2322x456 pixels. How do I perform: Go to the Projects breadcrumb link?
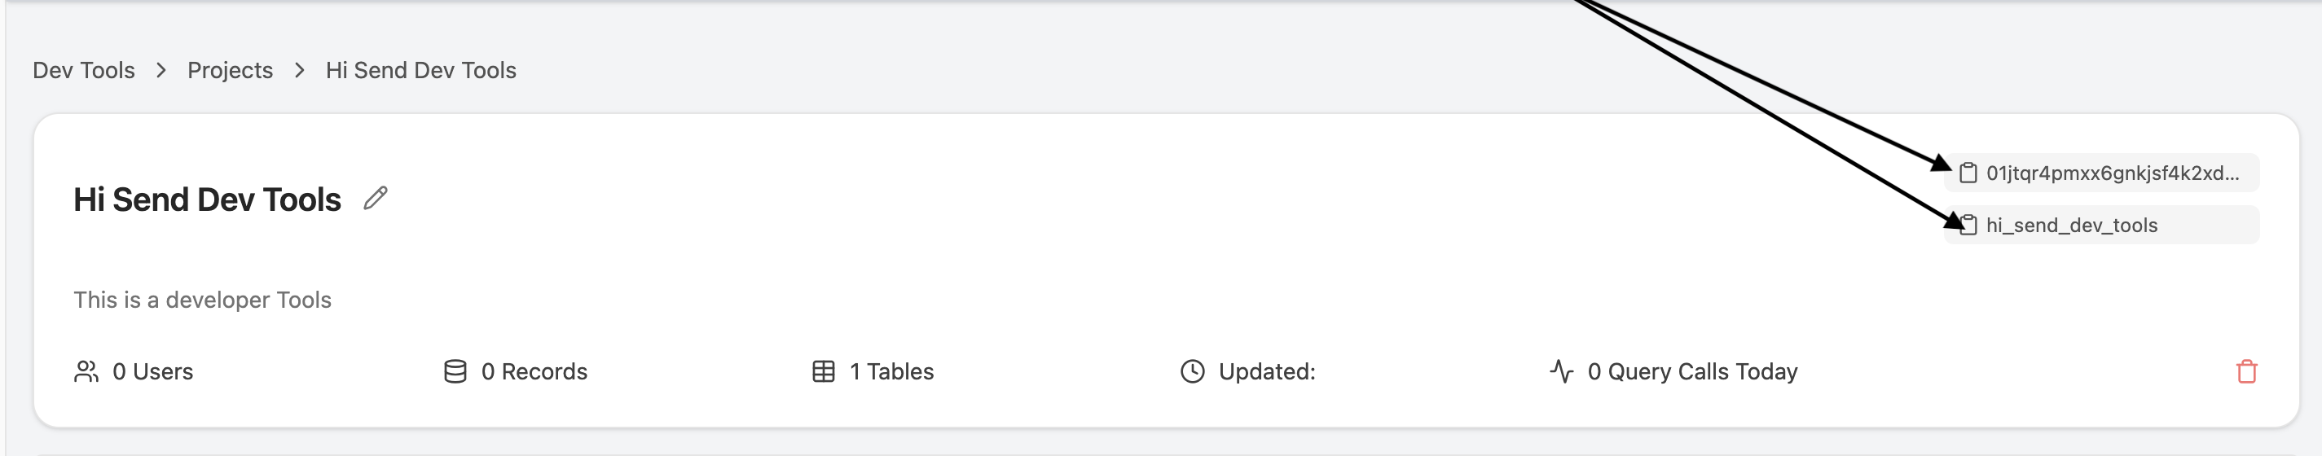click(230, 70)
